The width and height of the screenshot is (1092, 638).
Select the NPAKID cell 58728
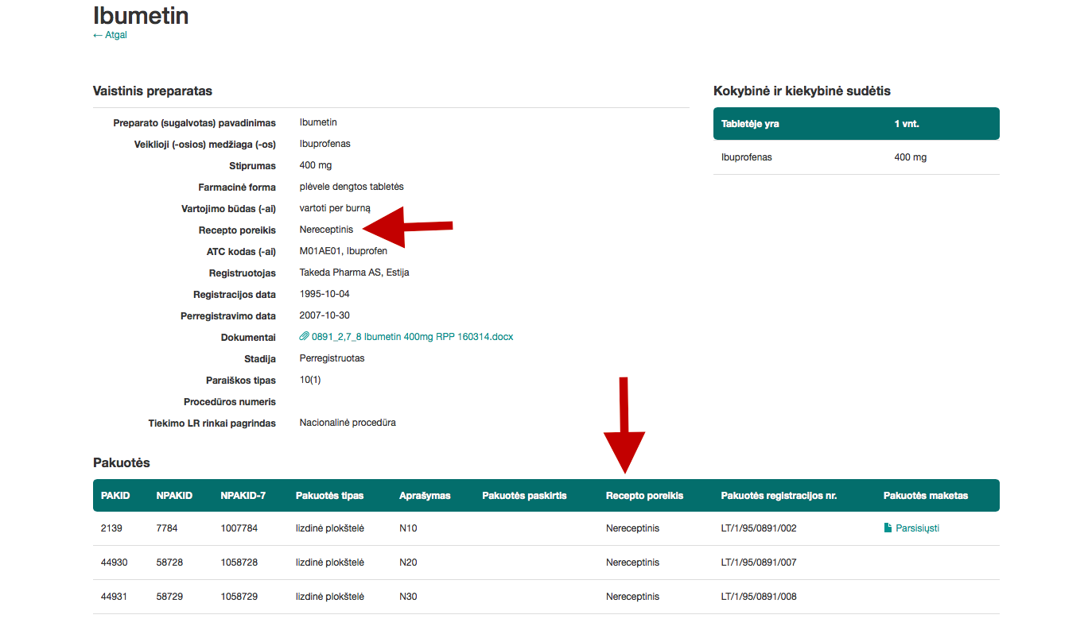170,563
